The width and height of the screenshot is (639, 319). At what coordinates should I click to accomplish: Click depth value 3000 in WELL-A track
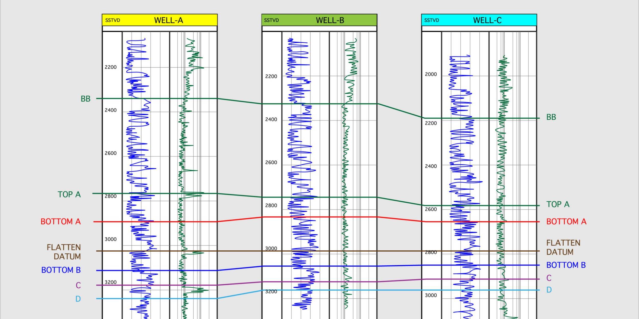click(110, 239)
